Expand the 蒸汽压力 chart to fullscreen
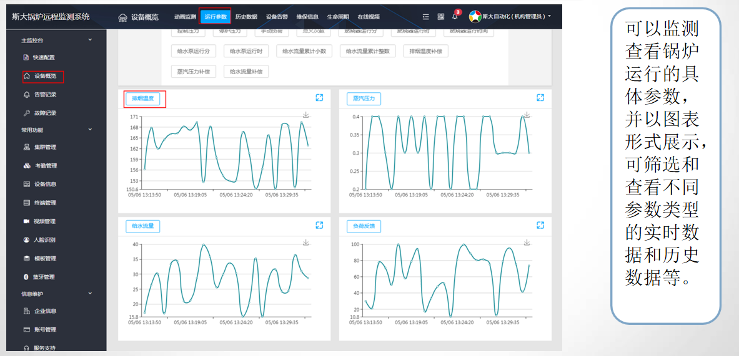739x356 pixels. (540, 98)
